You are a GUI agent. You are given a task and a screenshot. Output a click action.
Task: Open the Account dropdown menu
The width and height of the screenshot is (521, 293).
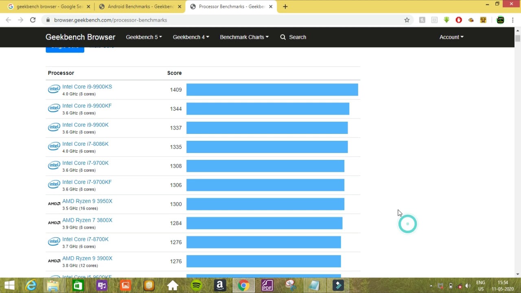click(x=451, y=37)
